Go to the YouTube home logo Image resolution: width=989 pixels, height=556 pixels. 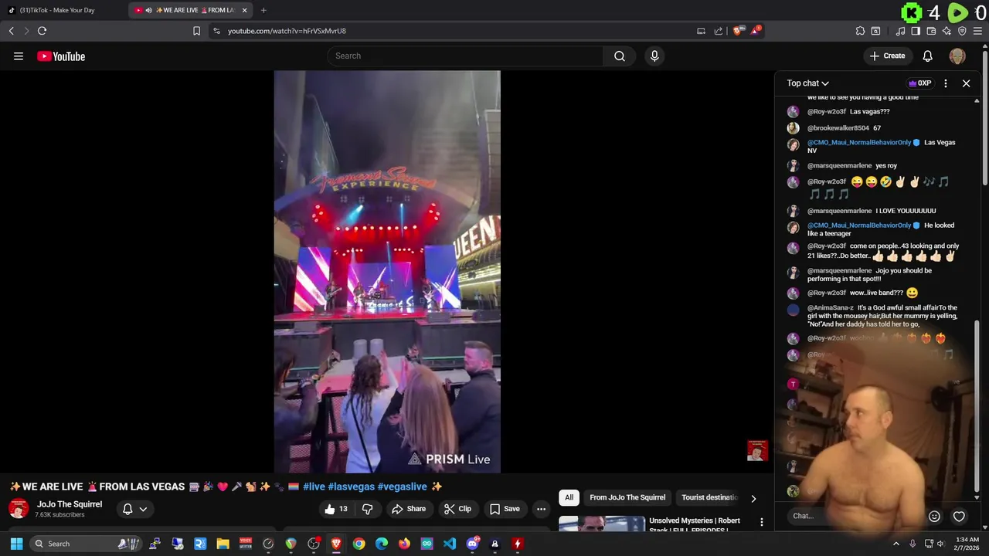coord(61,56)
